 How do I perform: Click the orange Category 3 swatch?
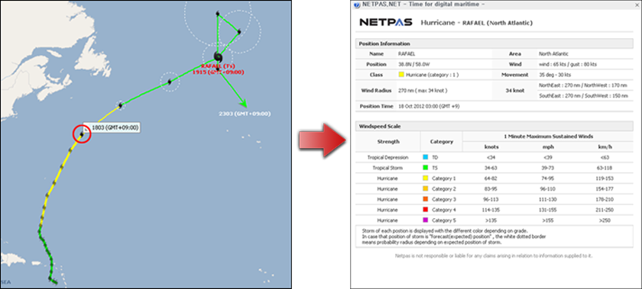pos(426,199)
